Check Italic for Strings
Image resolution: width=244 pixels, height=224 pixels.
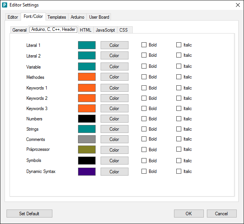[x=179, y=129]
